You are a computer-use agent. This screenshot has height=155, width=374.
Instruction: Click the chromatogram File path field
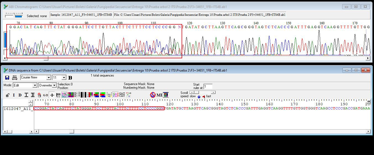[200, 15]
